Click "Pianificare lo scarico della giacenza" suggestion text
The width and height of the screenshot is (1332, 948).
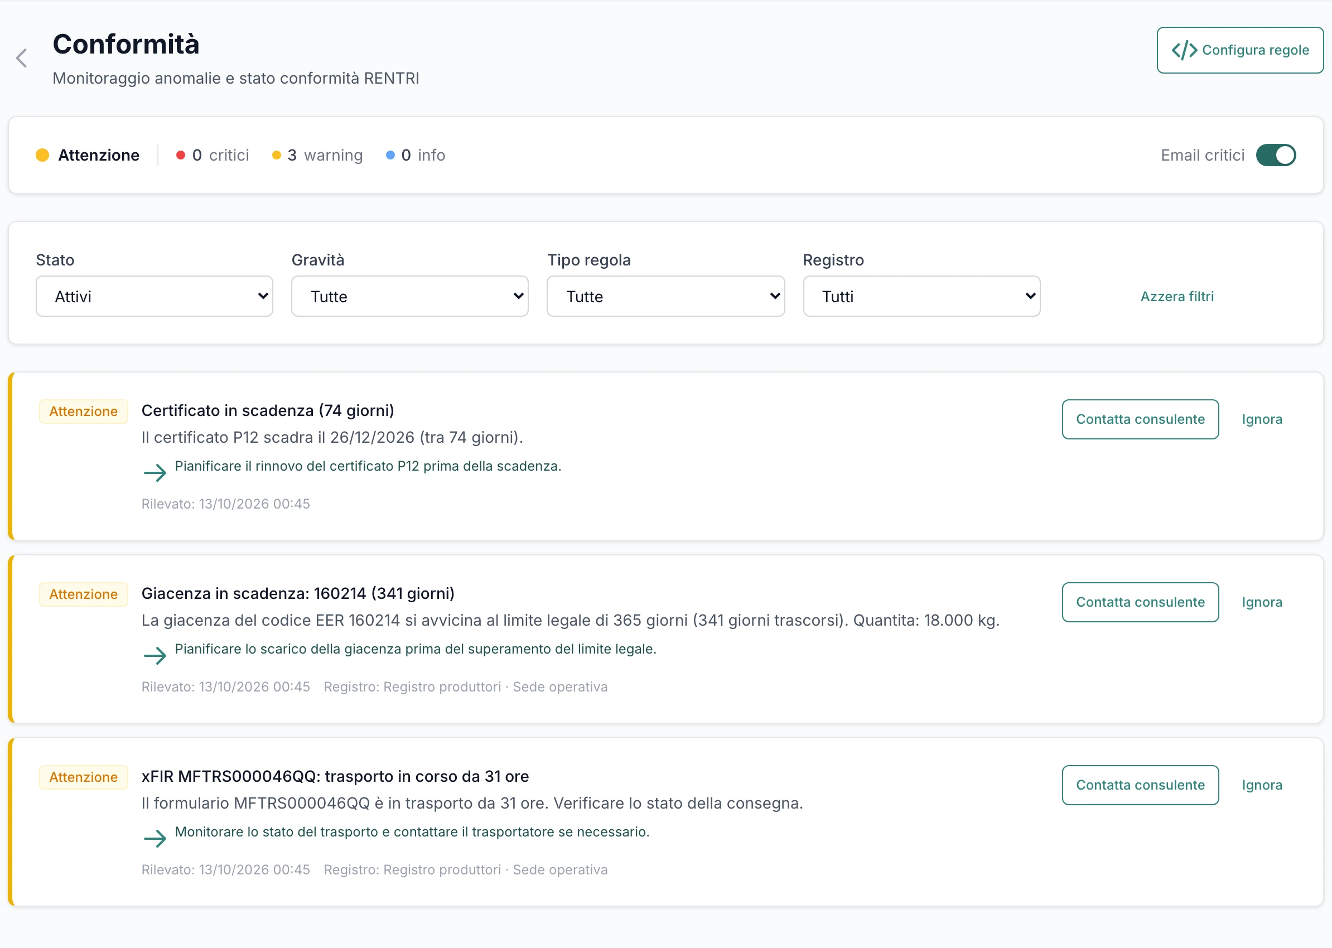(416, 649)
